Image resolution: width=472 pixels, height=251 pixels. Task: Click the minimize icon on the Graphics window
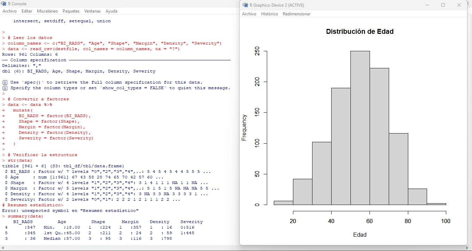click(427, 5)
